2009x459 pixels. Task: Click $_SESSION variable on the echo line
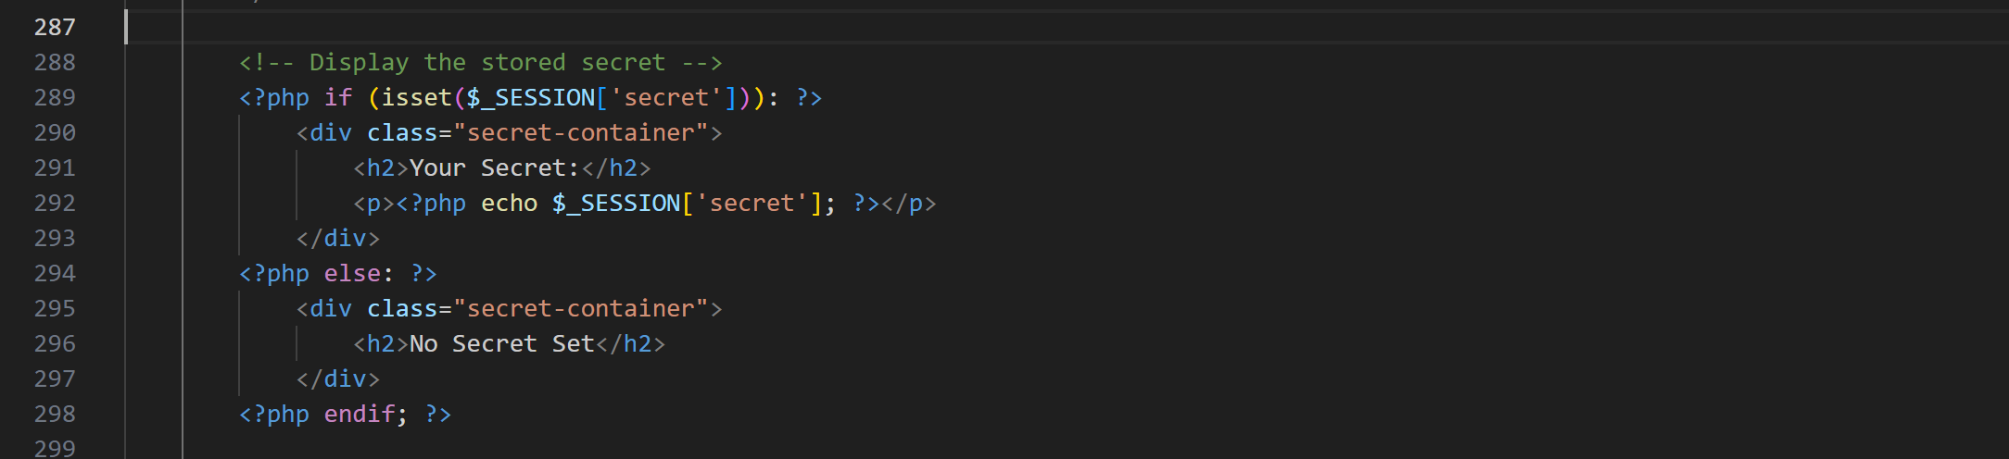click(616, 203)
